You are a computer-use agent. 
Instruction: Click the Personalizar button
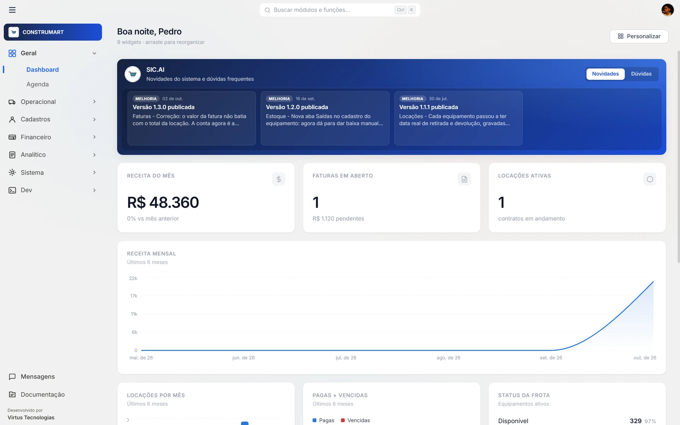pyautogui.click(x=639, y=36)
